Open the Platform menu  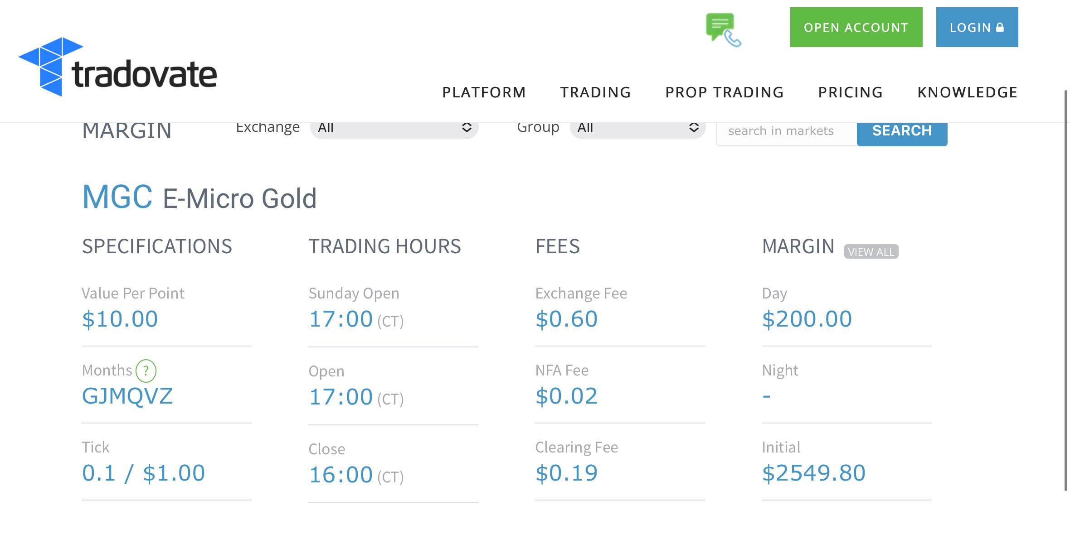(484, 92)
